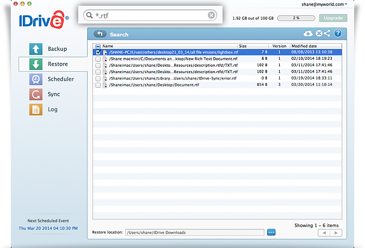This screenshot has width=365, height=248.
Task: Click file icon of lightbox.rtf row
Action: coord(105,52)
